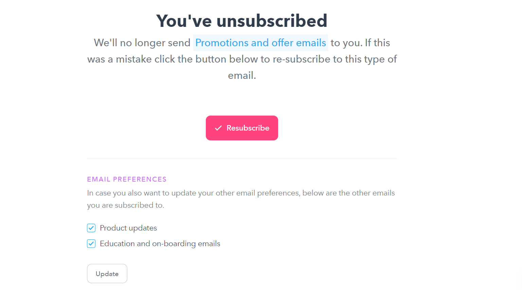Viewport: 522px width, 290px height.
Task: Click the horizontal divider below Resubscribe
Action: point(242,158)
